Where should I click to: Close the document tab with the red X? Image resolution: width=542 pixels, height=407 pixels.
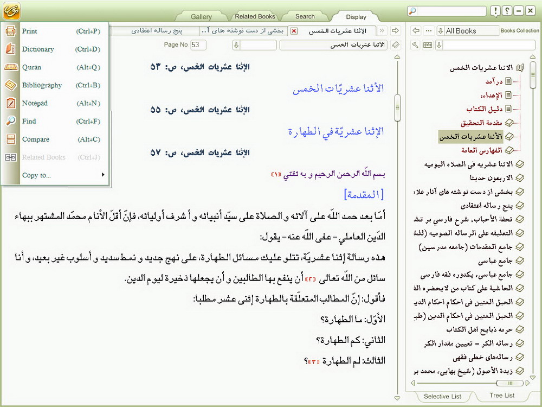294,31
